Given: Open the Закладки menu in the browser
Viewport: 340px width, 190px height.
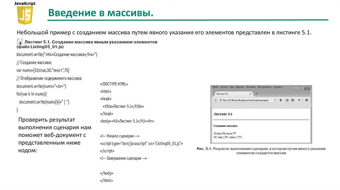Looking at the screenshot, I should click(251, 87).
